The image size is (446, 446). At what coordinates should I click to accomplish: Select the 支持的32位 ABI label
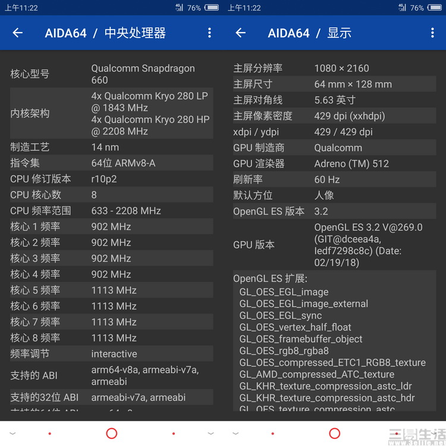(x=45, y=397)
